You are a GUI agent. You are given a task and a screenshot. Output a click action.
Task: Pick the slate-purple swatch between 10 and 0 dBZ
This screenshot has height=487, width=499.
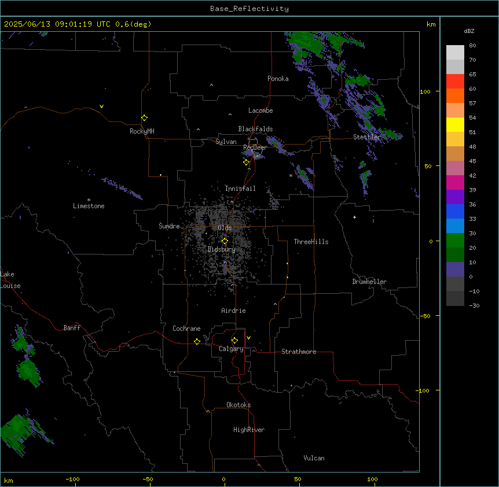pyautogui.click(x=455, y=270)
